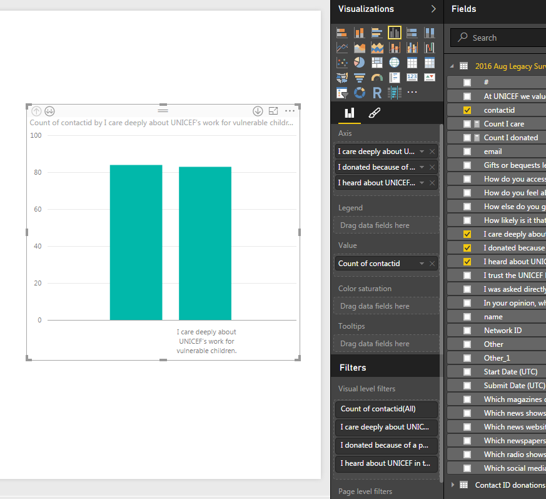Turn on Drill Down mode on chart
Viewport: 546px width, 499px height.
tap(258, 111)
